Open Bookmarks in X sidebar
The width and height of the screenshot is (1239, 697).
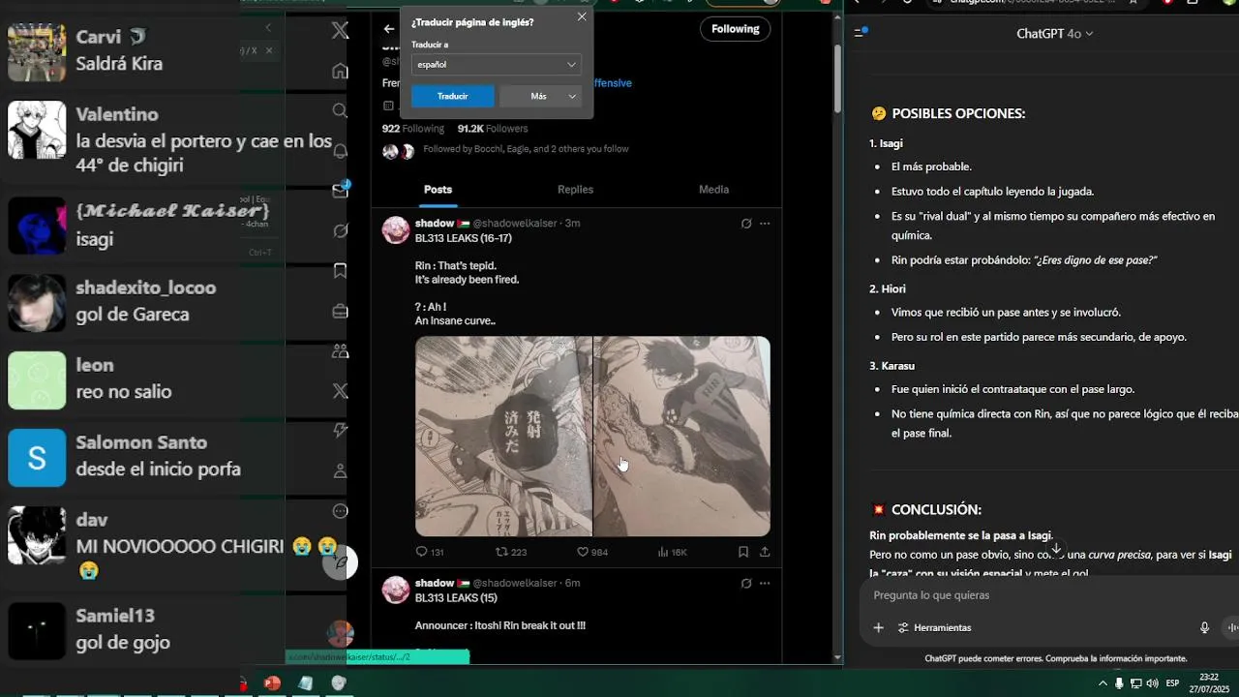(340, 271)
